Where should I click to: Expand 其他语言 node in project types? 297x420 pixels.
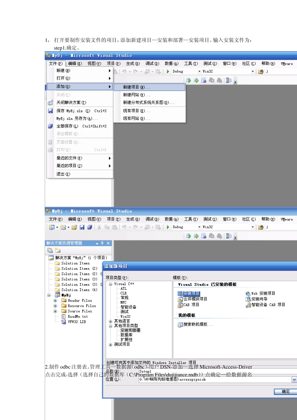click(x=110, y=321)
